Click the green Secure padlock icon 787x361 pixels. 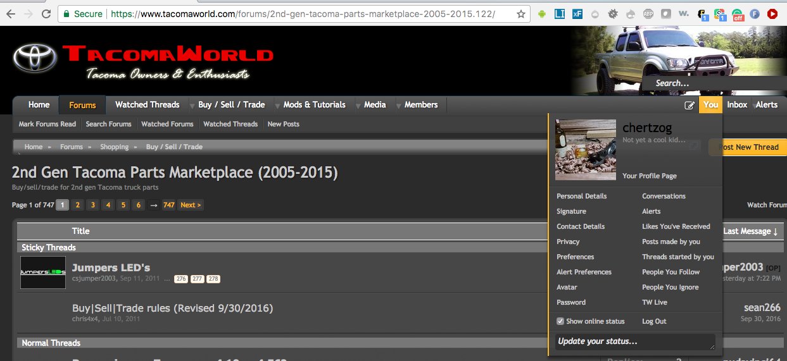[x=67, y=13]
